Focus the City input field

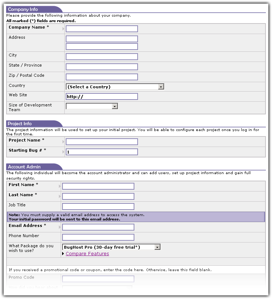tap(102, 57)
